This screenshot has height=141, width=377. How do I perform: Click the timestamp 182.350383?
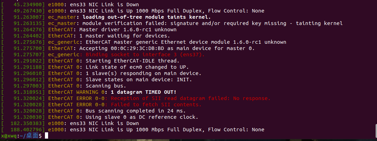point(28,123)
